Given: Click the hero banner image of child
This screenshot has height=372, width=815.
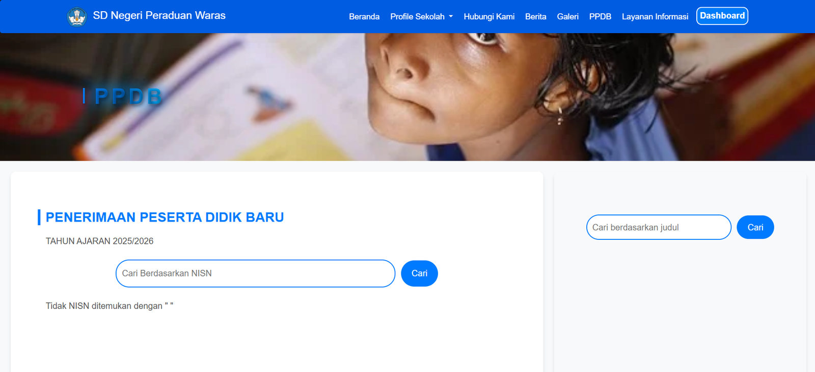Looking at the screenshot, I should click(407, 97).
